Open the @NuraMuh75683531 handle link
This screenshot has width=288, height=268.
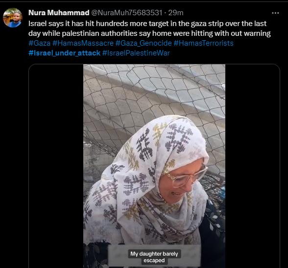pyautogui.click(x=127, y=13)
